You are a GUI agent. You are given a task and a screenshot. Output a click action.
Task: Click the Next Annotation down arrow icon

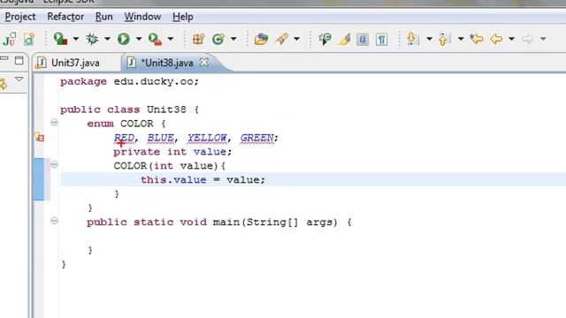click(x=412, y=39)
